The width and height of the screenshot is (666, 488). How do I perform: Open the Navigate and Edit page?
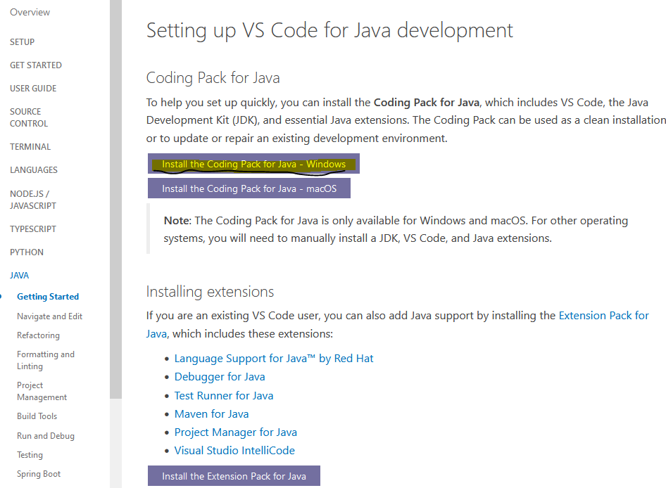point(50,316)
